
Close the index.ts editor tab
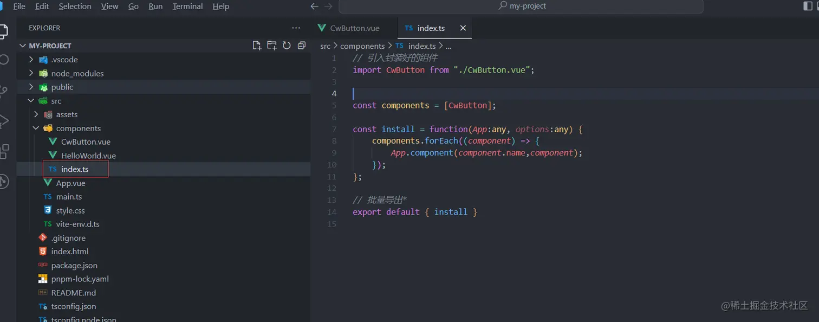[463, 28]
